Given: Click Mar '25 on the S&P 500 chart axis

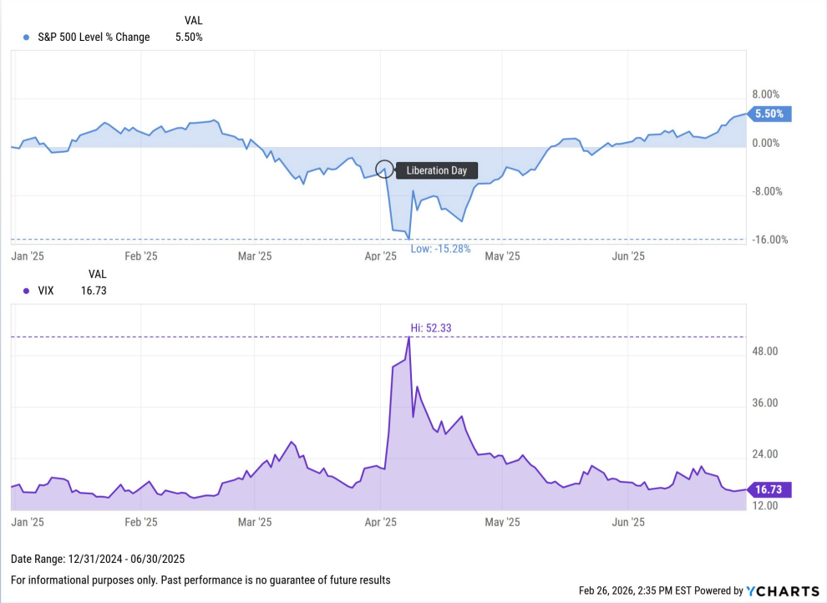Looking at the screenshot, I should [x=255, y=256].
